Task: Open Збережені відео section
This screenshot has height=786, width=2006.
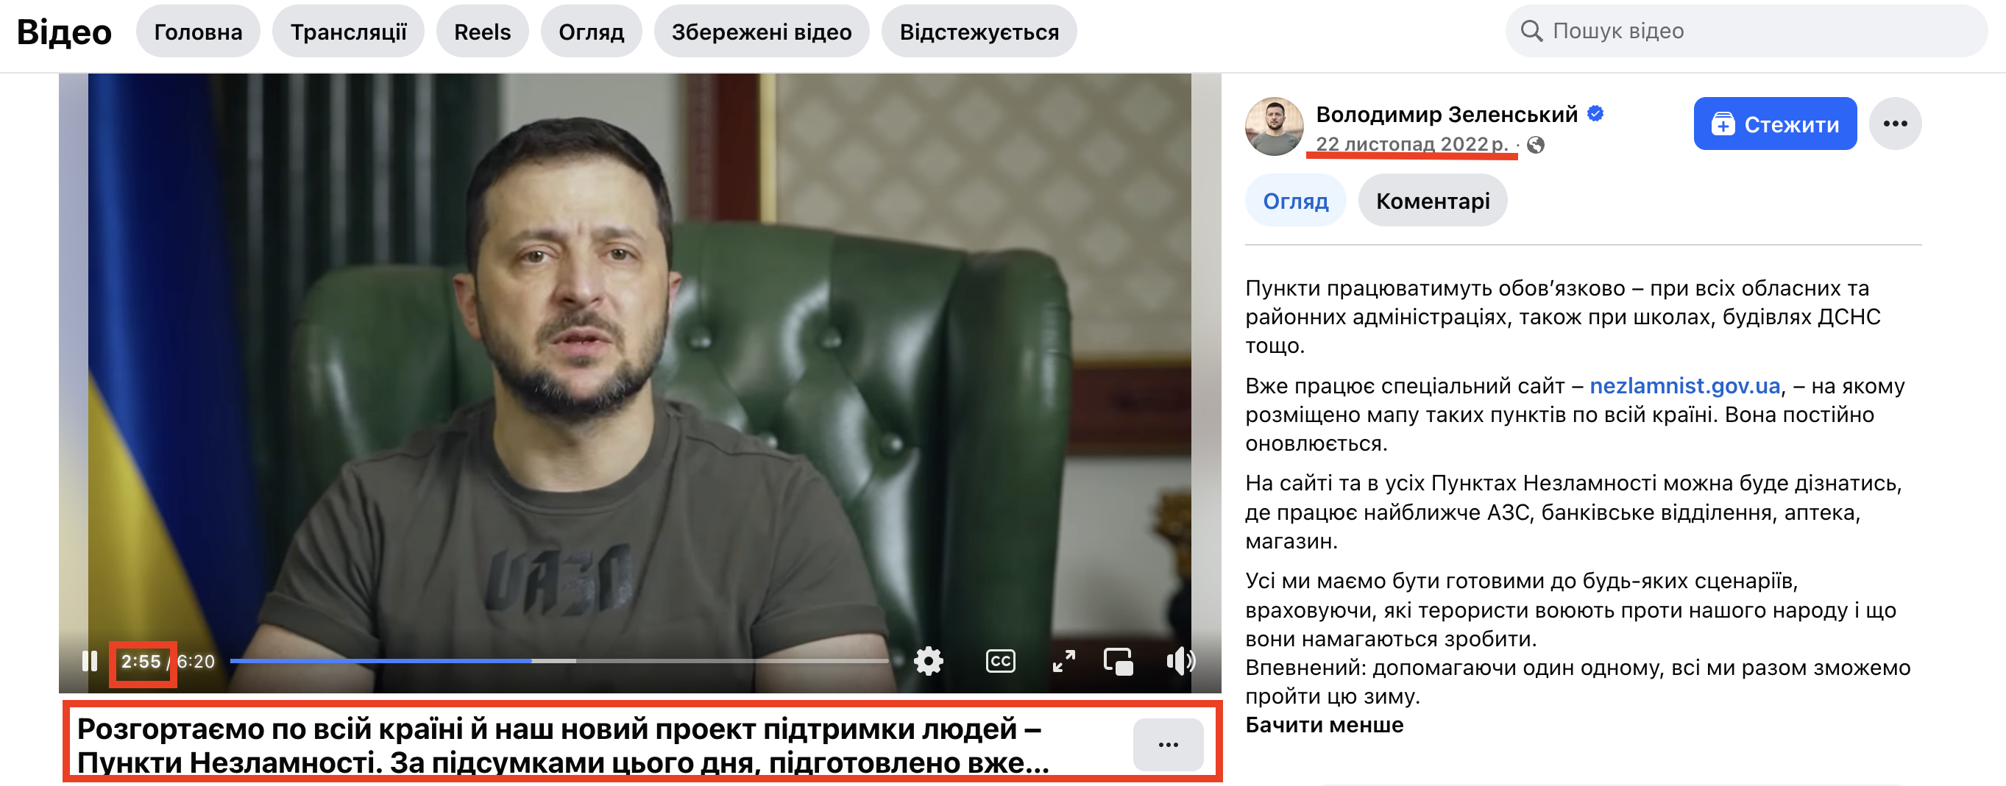Action: pos(762,31)
